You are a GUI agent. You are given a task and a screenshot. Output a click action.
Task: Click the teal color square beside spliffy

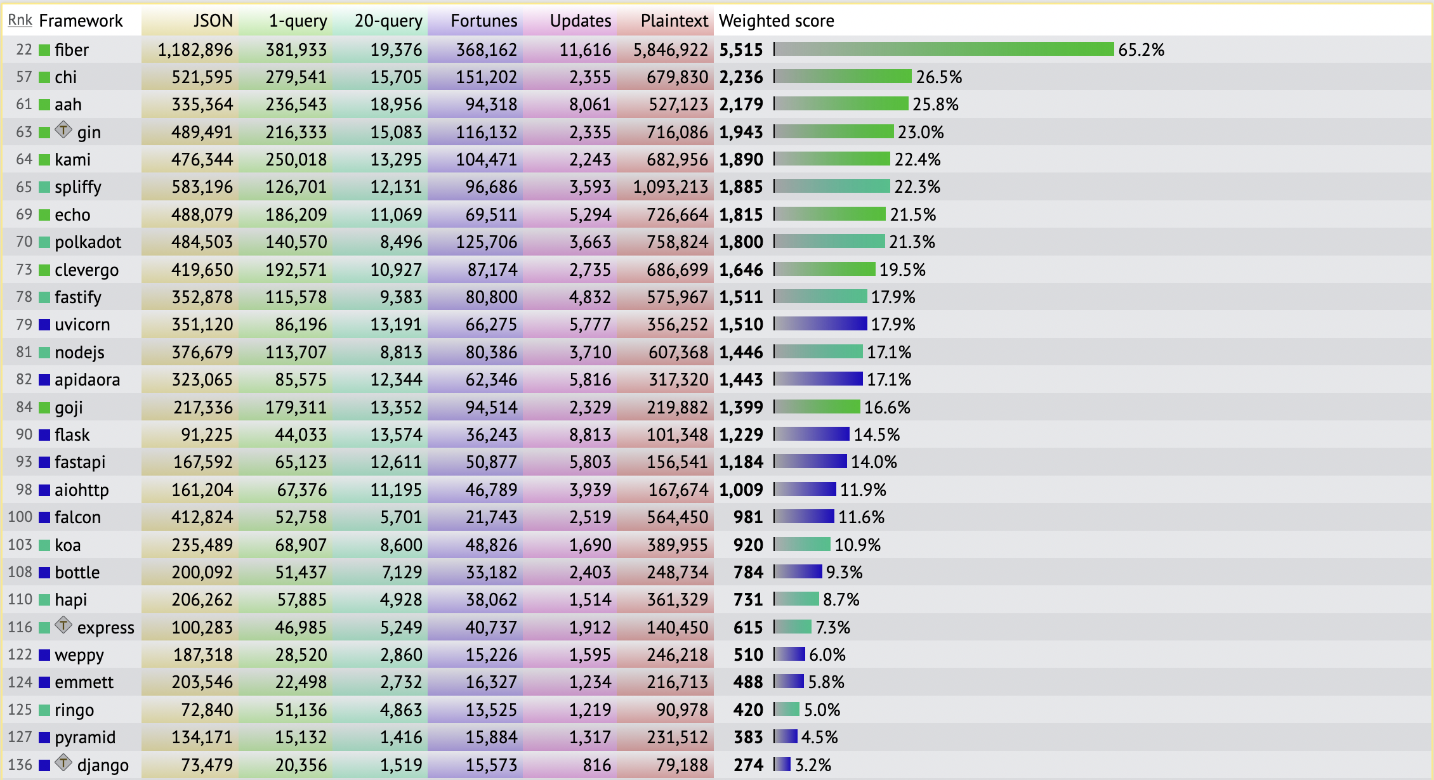pyautogui.click(x=44, y=187)
